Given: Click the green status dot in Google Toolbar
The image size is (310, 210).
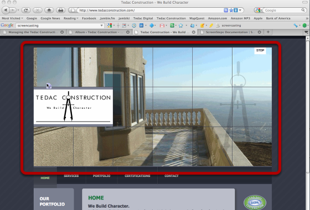Looking at the screenshot, I should point(304,25).
